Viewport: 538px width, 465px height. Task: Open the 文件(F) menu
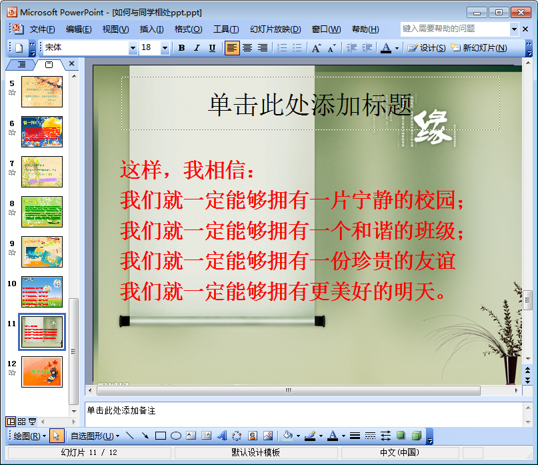coord(42,29)
